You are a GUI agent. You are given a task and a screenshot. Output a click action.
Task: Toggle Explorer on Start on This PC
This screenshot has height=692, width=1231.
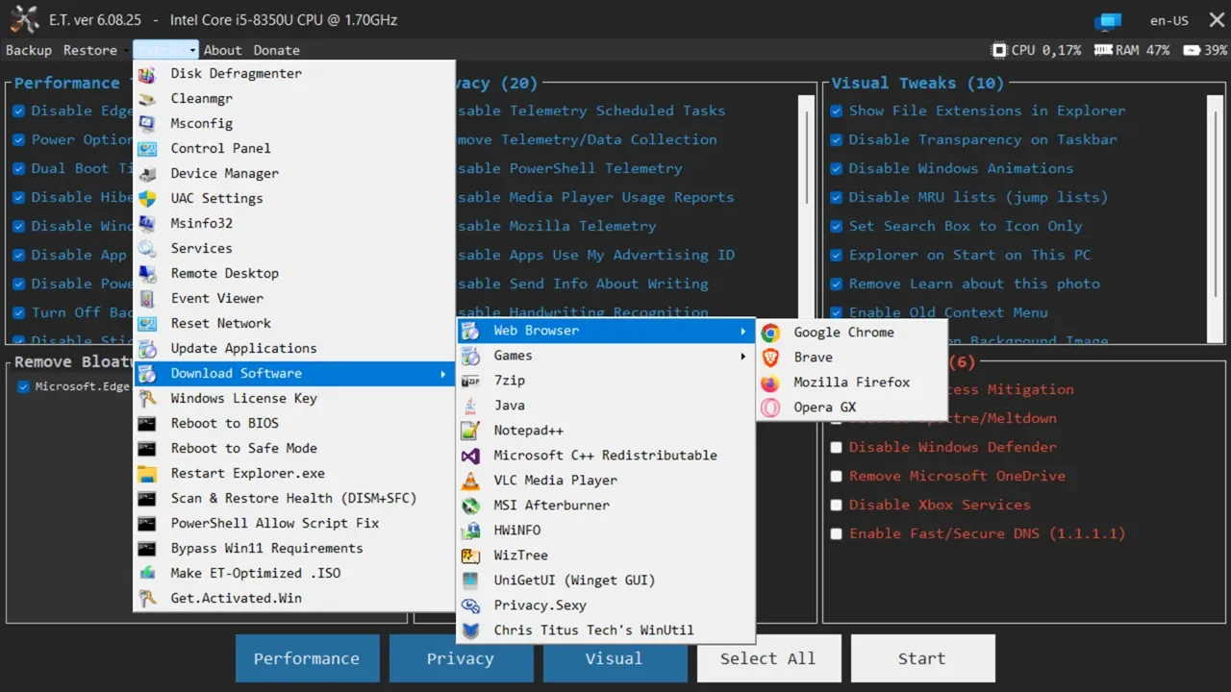coord(837,255)
